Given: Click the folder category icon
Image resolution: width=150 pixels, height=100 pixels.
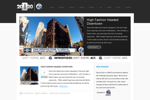Looking at the screenshot, I should pyautogui.click(x=50, y=93).
